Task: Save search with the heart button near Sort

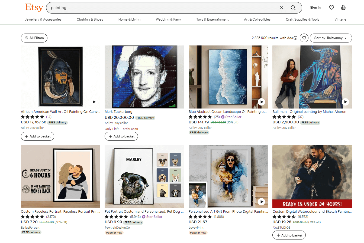Action: point(304,38)
